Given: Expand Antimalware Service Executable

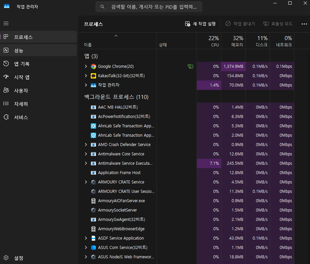Looking at the screenshot, I should 86,163.
